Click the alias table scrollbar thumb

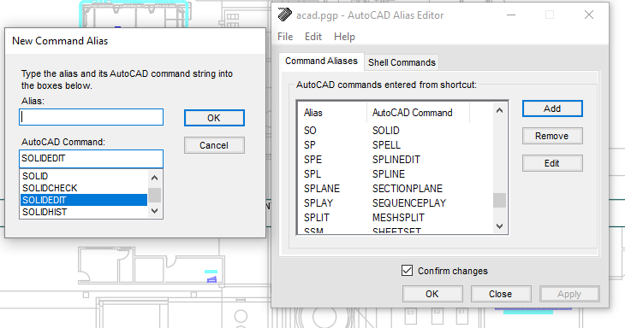point(499,201)
